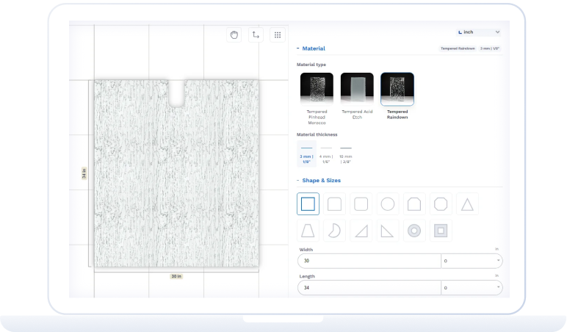Viewport: 567px width, 332px height.
Task: Open the Length fraction dropdown
Action: click(x=472, y=287)
